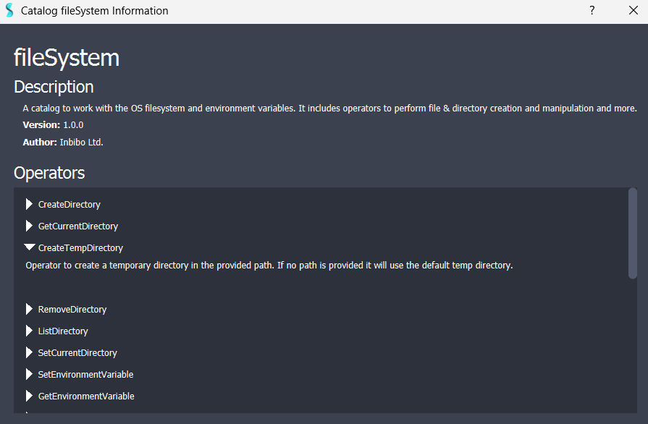Select the CreateDirectory label
The width and height of the screenshot is (648, 424).
(x=69, y=204)
